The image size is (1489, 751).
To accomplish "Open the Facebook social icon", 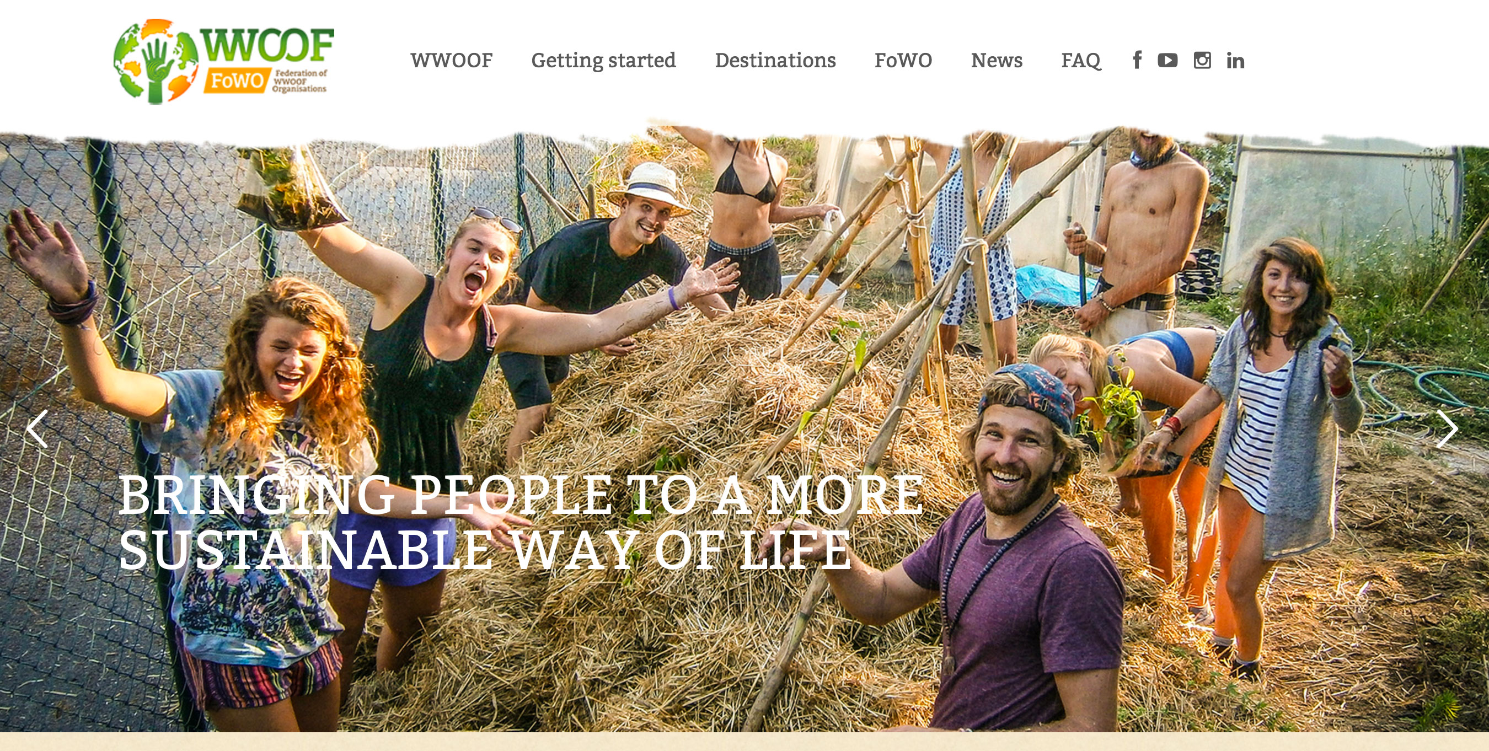I will pos(1137,60).
